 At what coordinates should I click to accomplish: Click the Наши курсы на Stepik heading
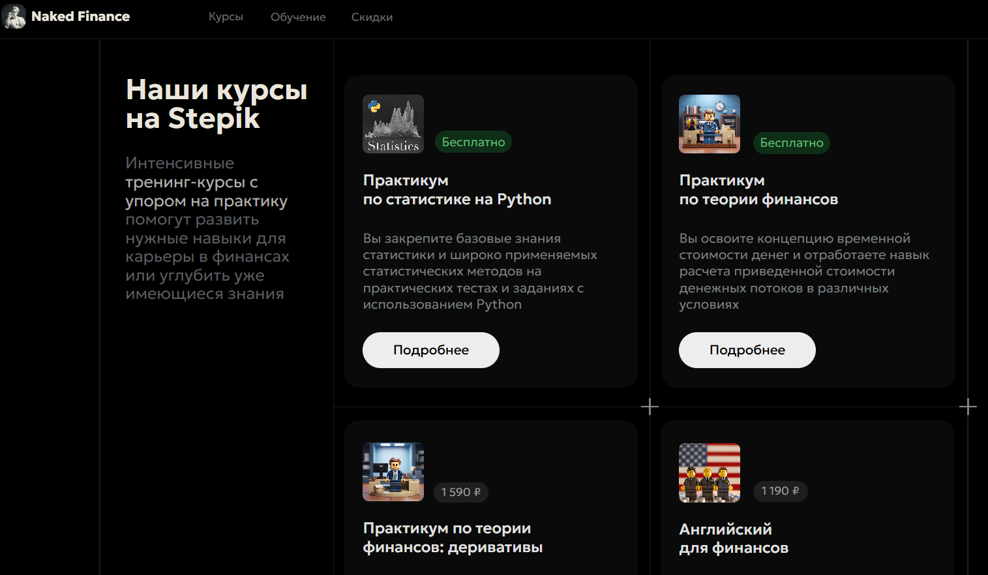(216, 104)
